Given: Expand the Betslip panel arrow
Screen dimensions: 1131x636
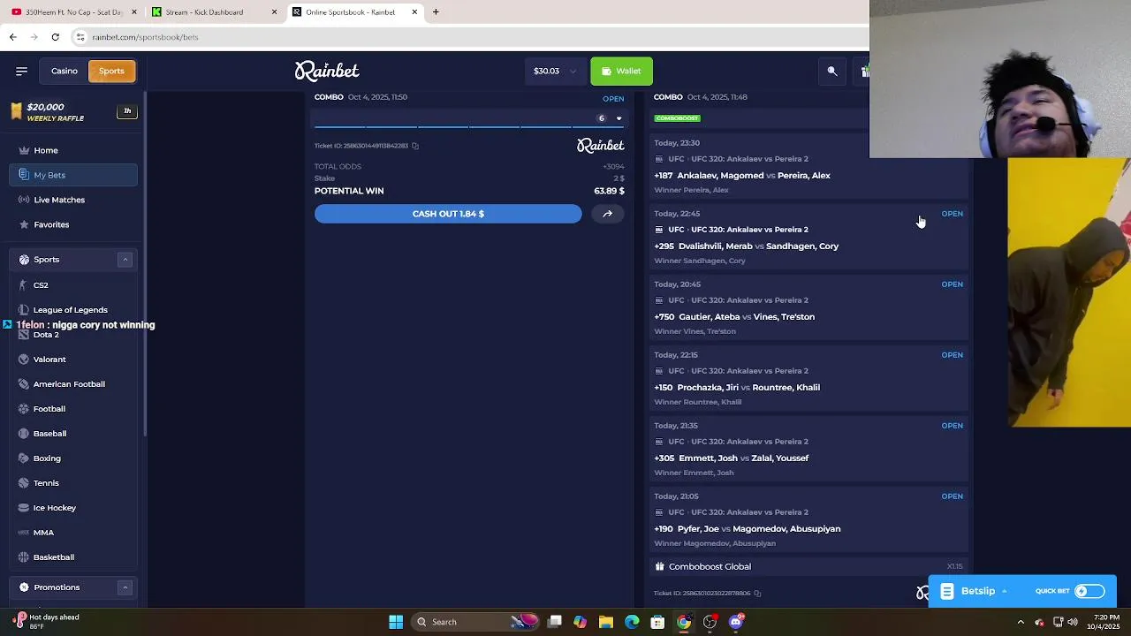Looking at the screenshot, I should 1004,591.
